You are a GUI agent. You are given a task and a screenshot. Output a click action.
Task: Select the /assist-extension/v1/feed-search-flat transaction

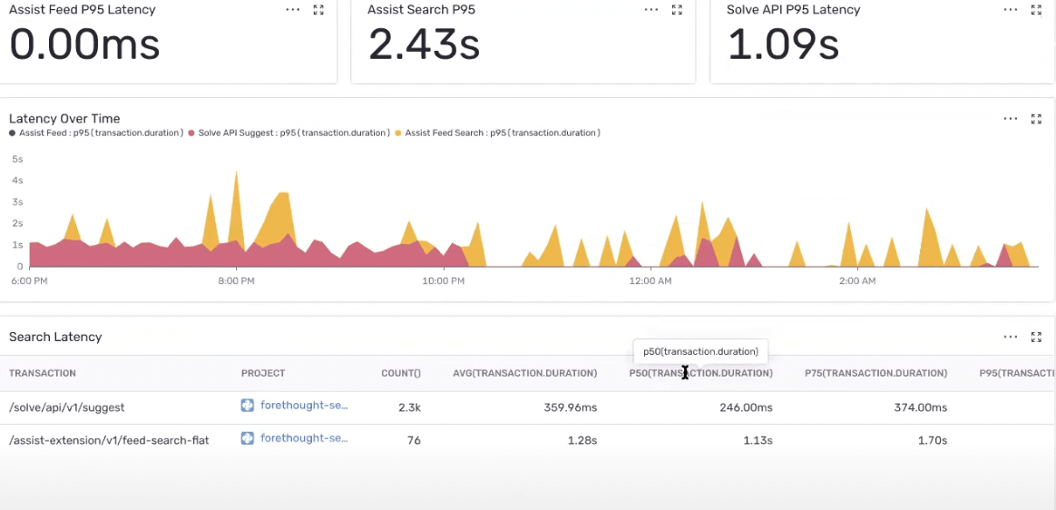tap(109, 440)
